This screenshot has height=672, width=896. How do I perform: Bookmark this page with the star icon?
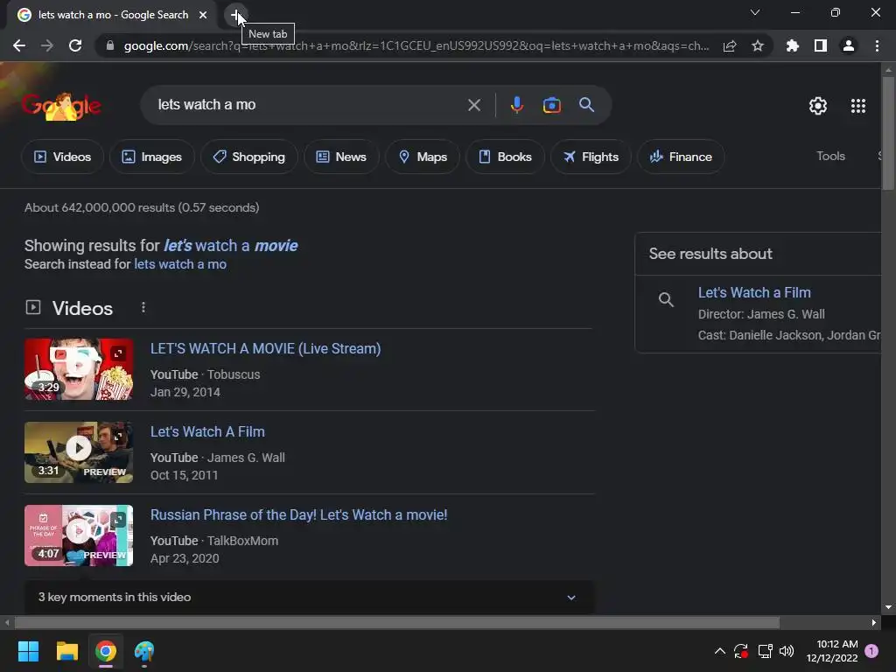(758, 45)
